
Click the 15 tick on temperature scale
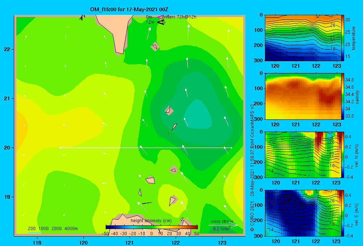coord(348,56)
